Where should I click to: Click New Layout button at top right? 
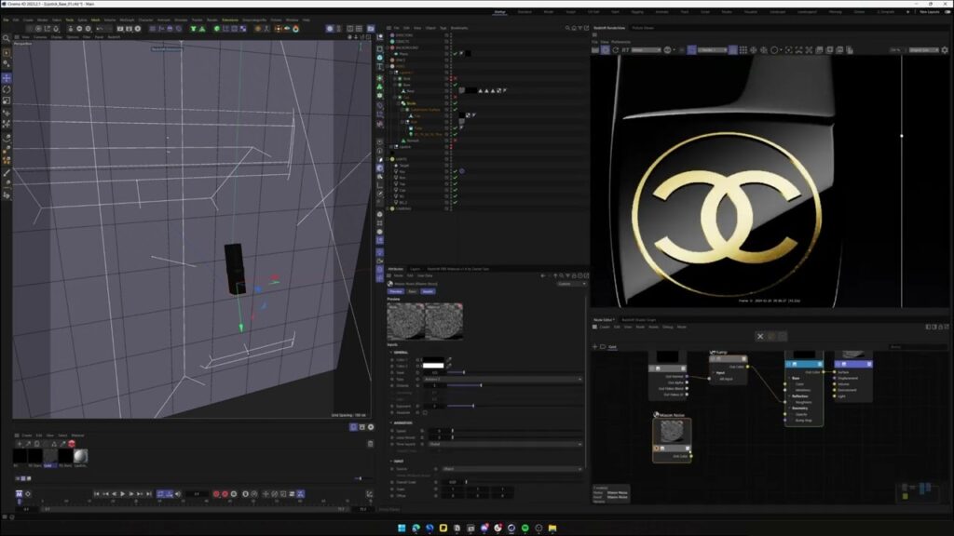tap(929, 11)
